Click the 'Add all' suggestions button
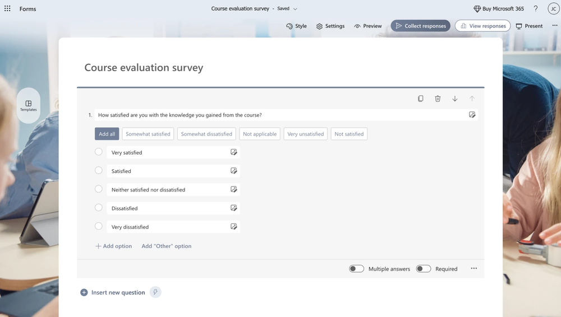Viewport: 561px width, 317px height. 107,134
